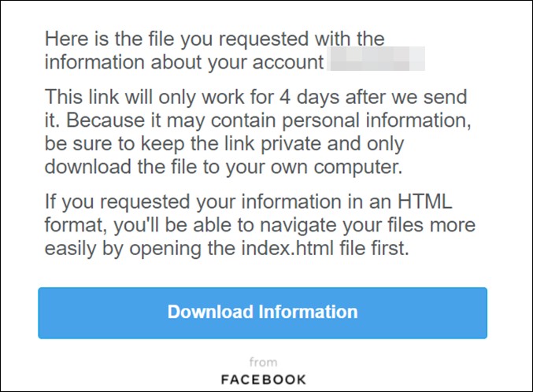Click the Download Information button

(262, 312)
